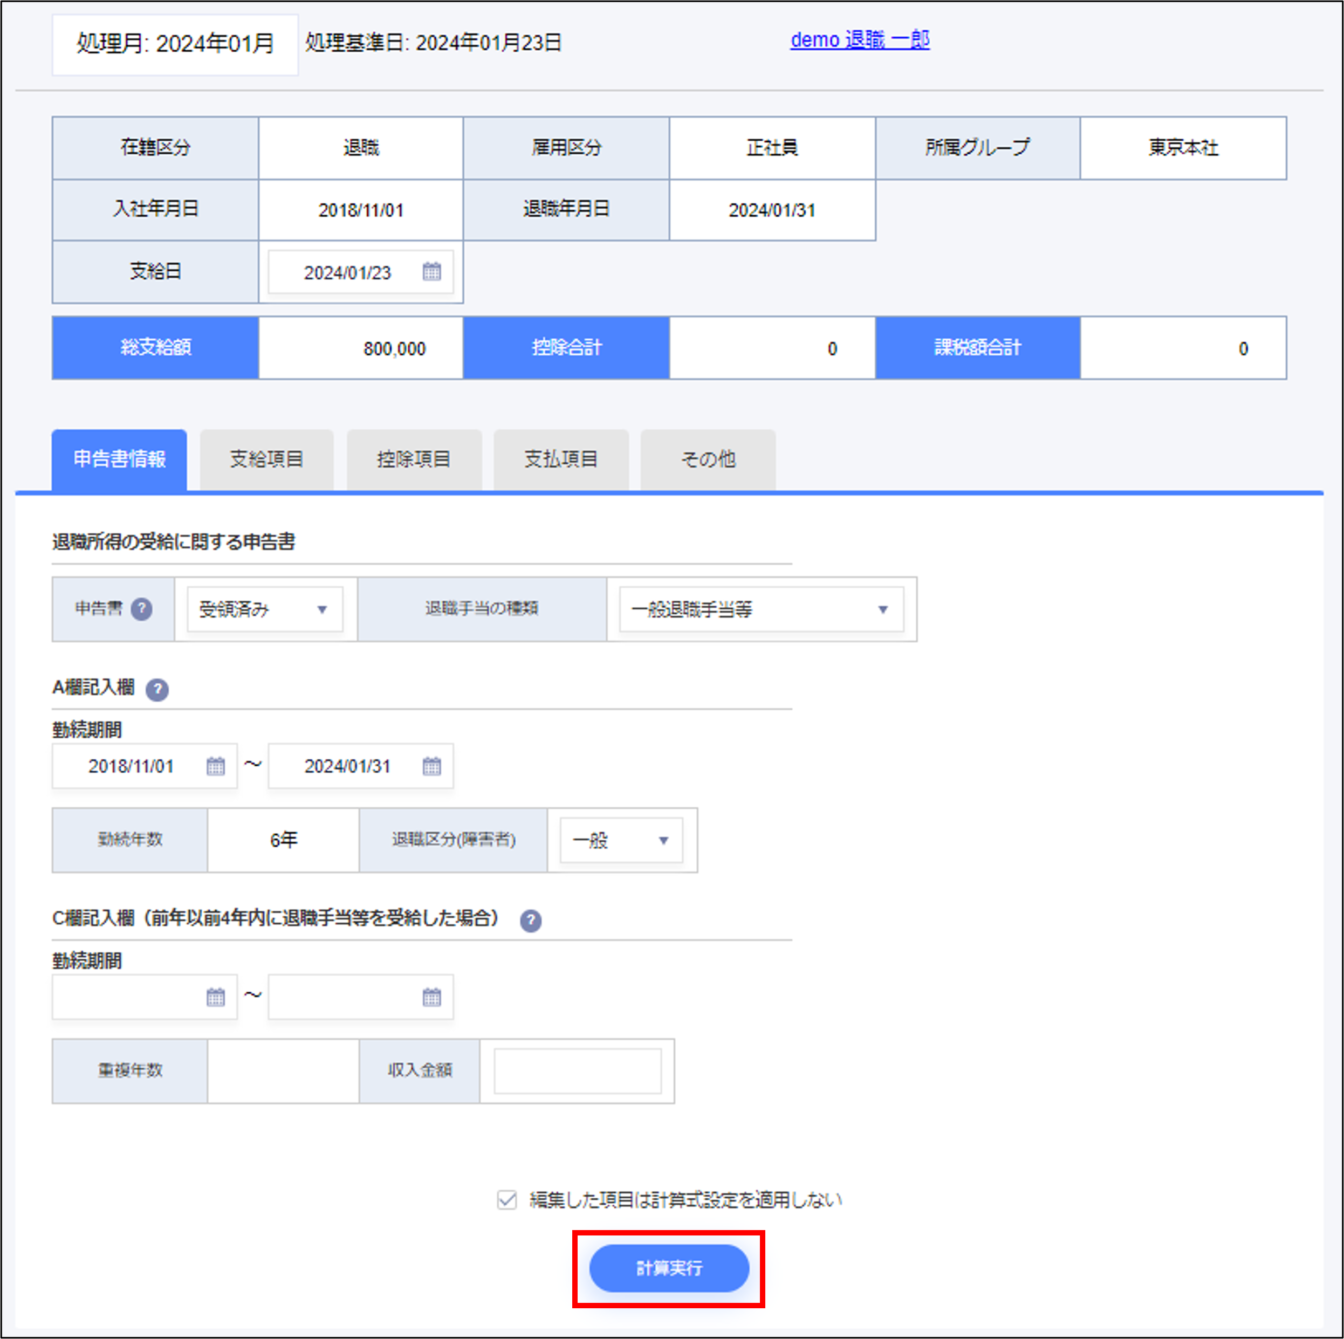
Task: Open calendar for C欄 勤続期間 end date
Action: click(432, 997)
